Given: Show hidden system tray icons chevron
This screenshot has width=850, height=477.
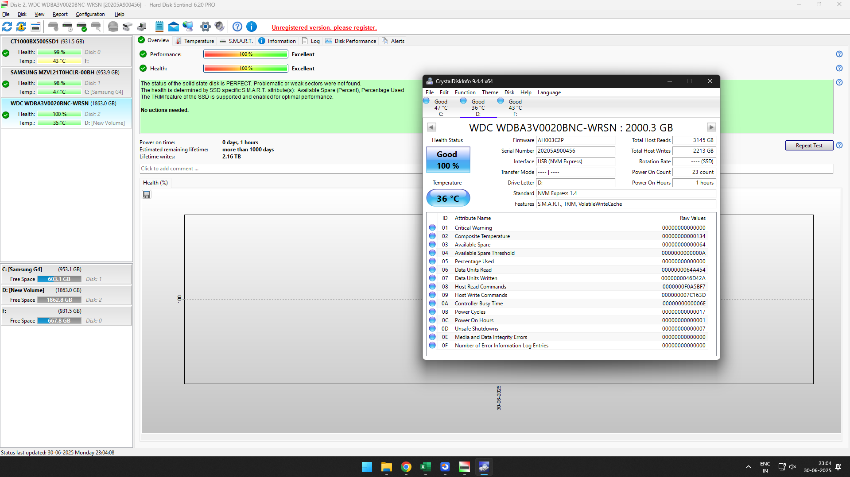Looking at the screenshot, I should [748, 467].
